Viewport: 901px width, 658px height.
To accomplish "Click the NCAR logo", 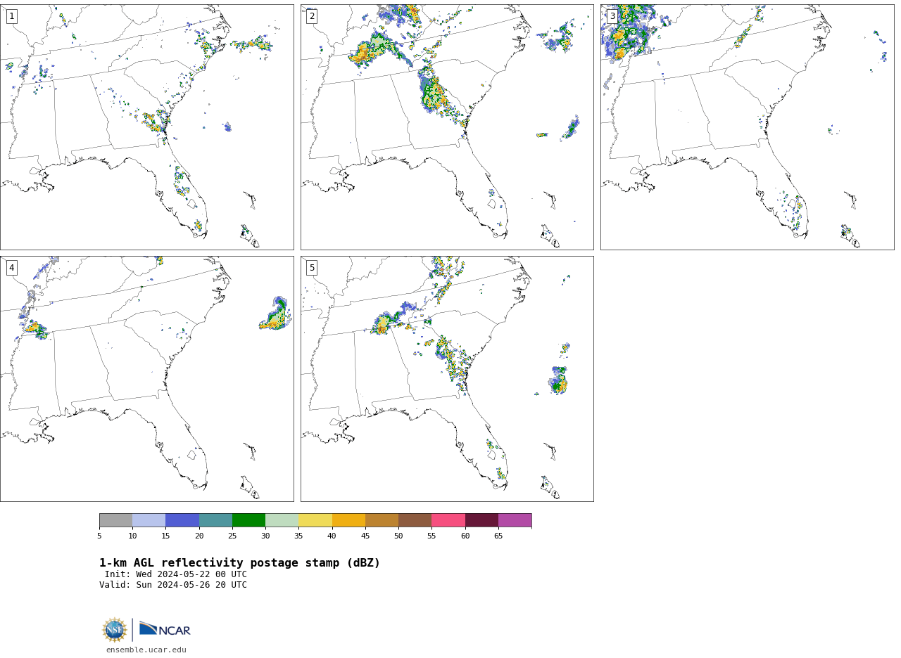I will (165, 629).
